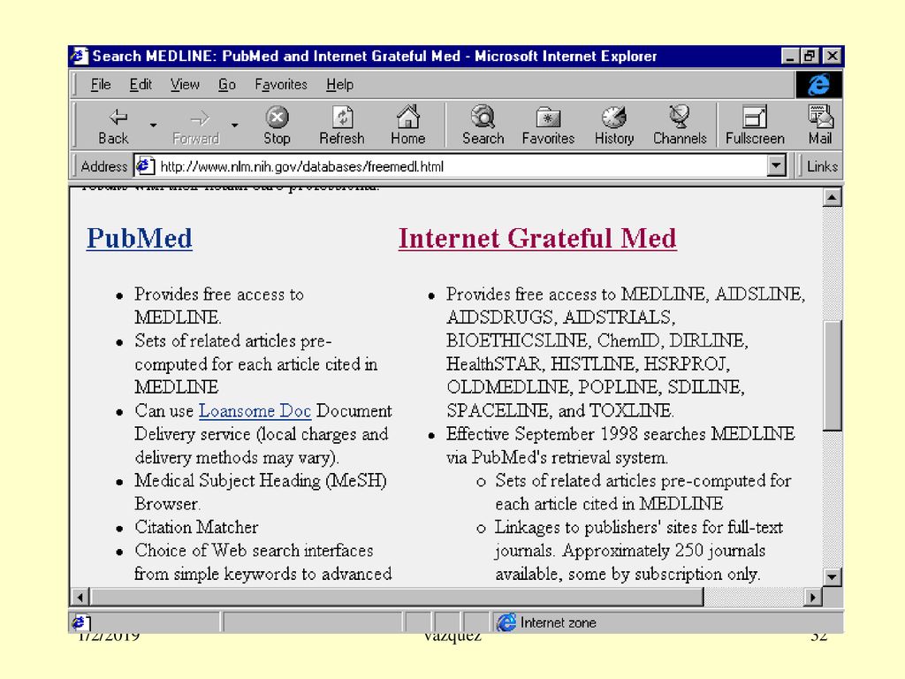Open the Go menu
This screenshot has width=905, height=679.
227,85
